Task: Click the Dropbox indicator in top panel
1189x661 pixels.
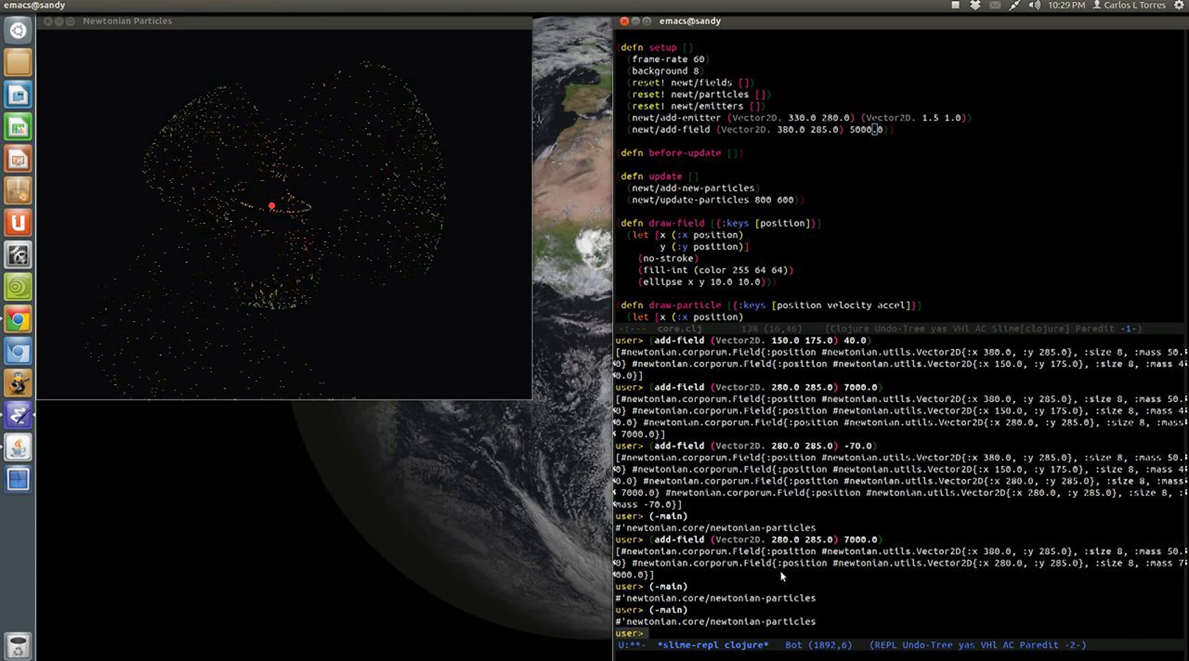Action: pyautogui.click(x=975, y=5)
